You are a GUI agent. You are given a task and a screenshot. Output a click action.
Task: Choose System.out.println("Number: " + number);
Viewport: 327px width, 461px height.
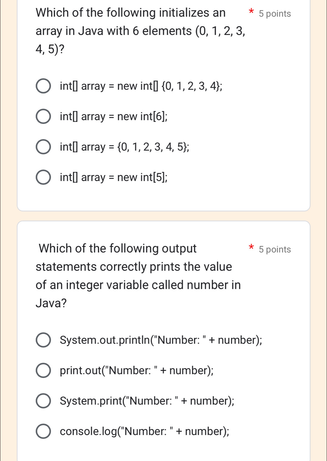coord(43,340)
